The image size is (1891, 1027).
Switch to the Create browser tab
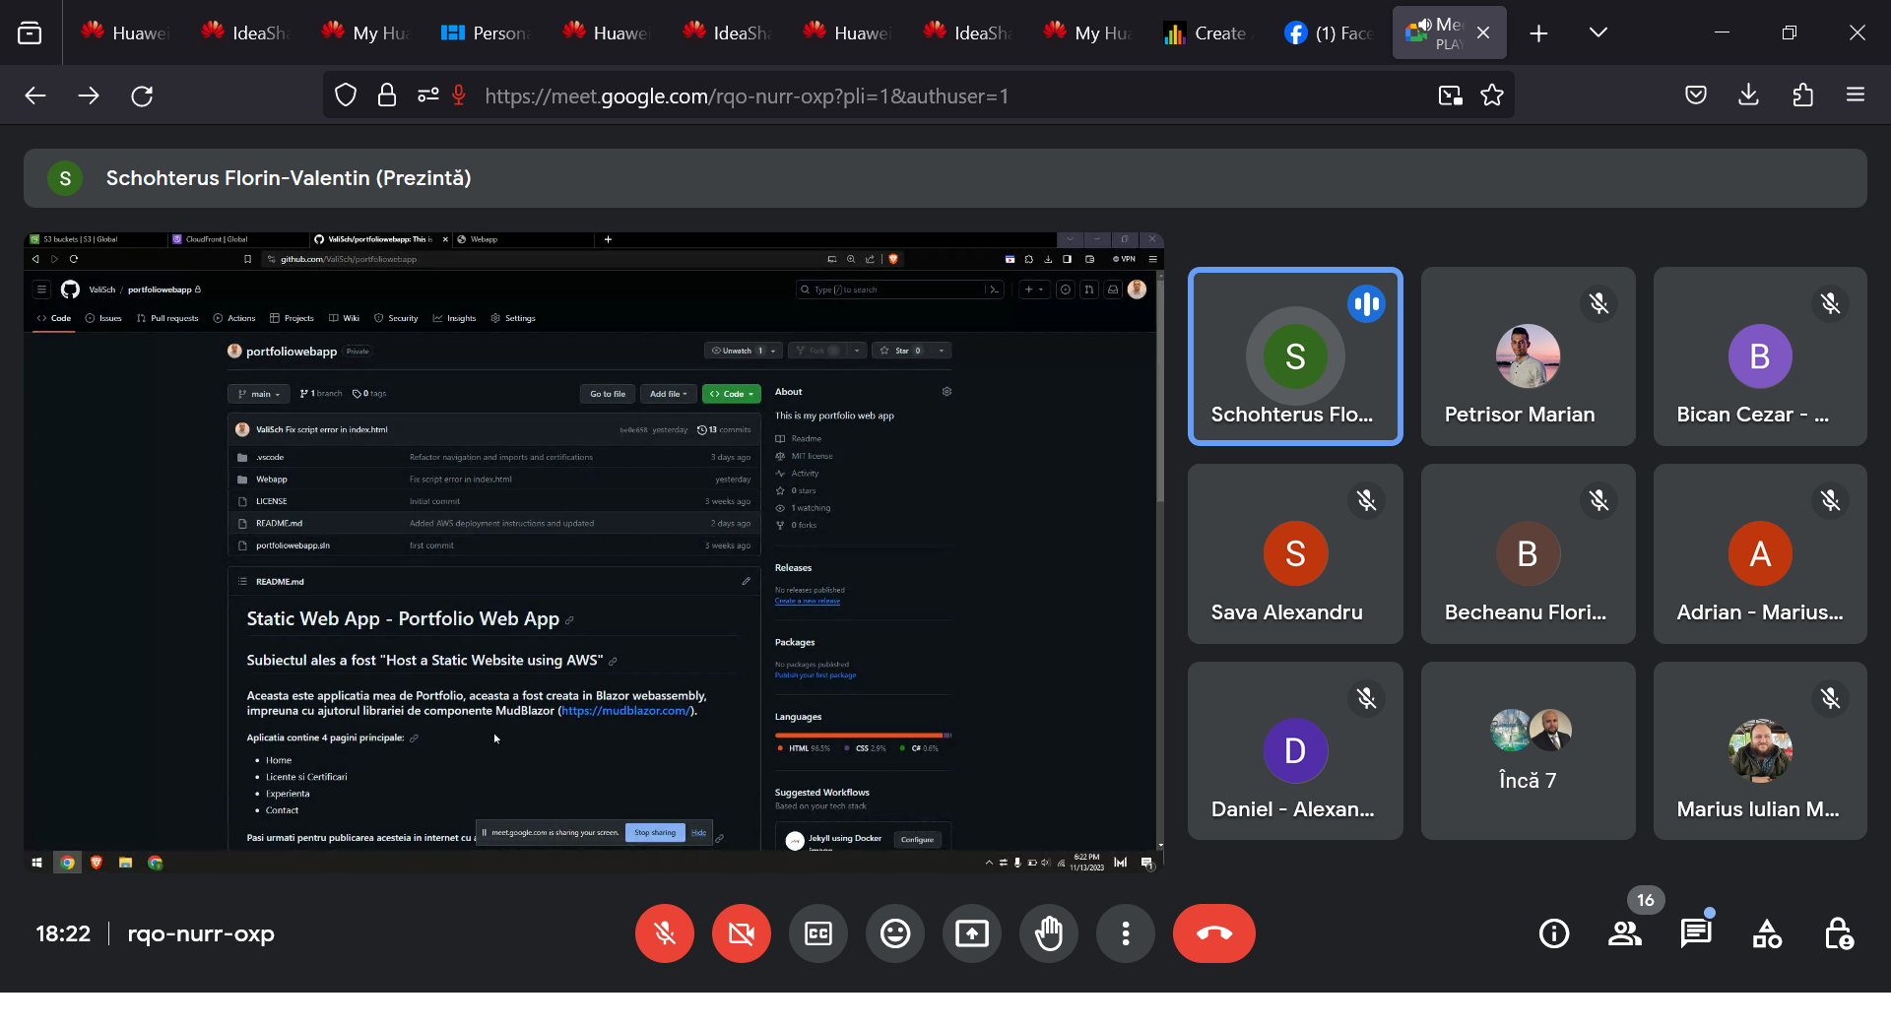click(x=1206, y=32)
